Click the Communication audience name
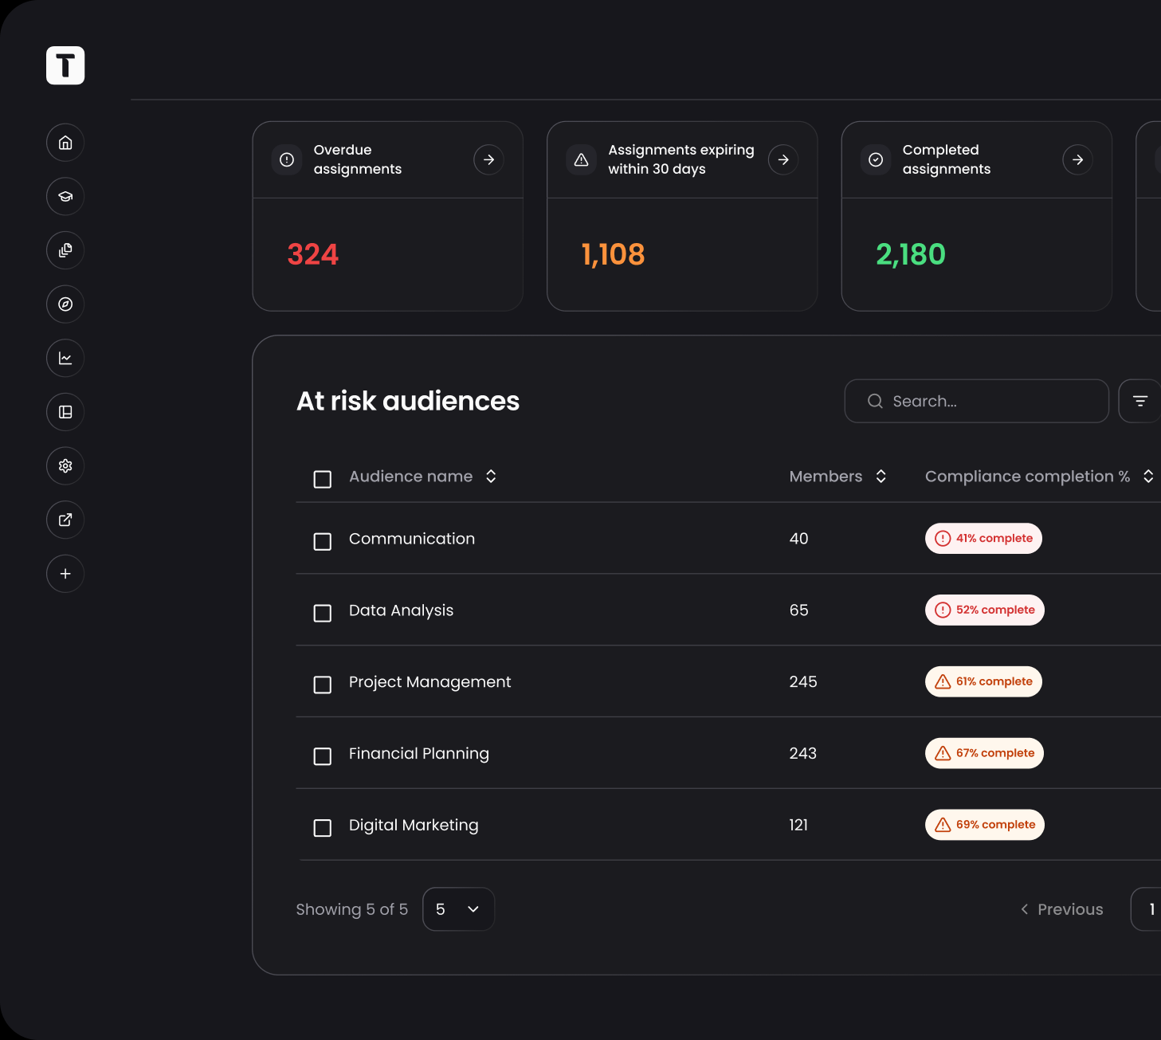This screenshot has width=1161, height=1040. coord(412,539)
